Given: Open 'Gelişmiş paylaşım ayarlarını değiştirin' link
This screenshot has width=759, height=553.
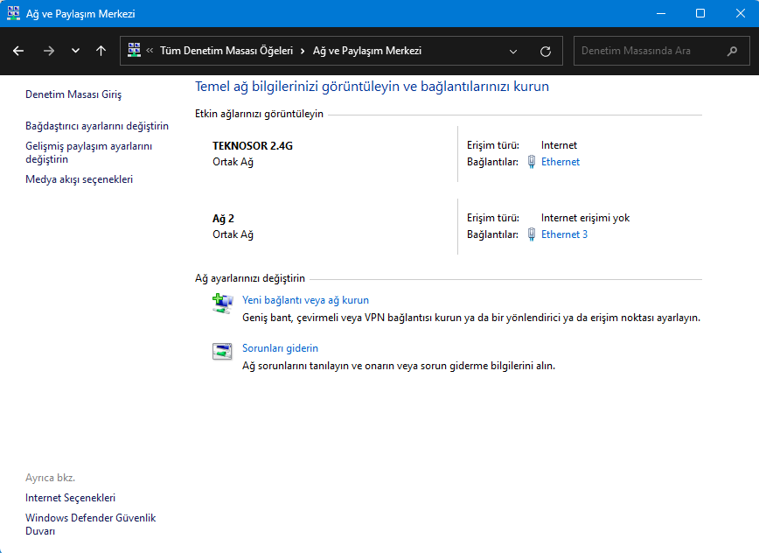Looking at the screenshot, I should pos(88,153).
